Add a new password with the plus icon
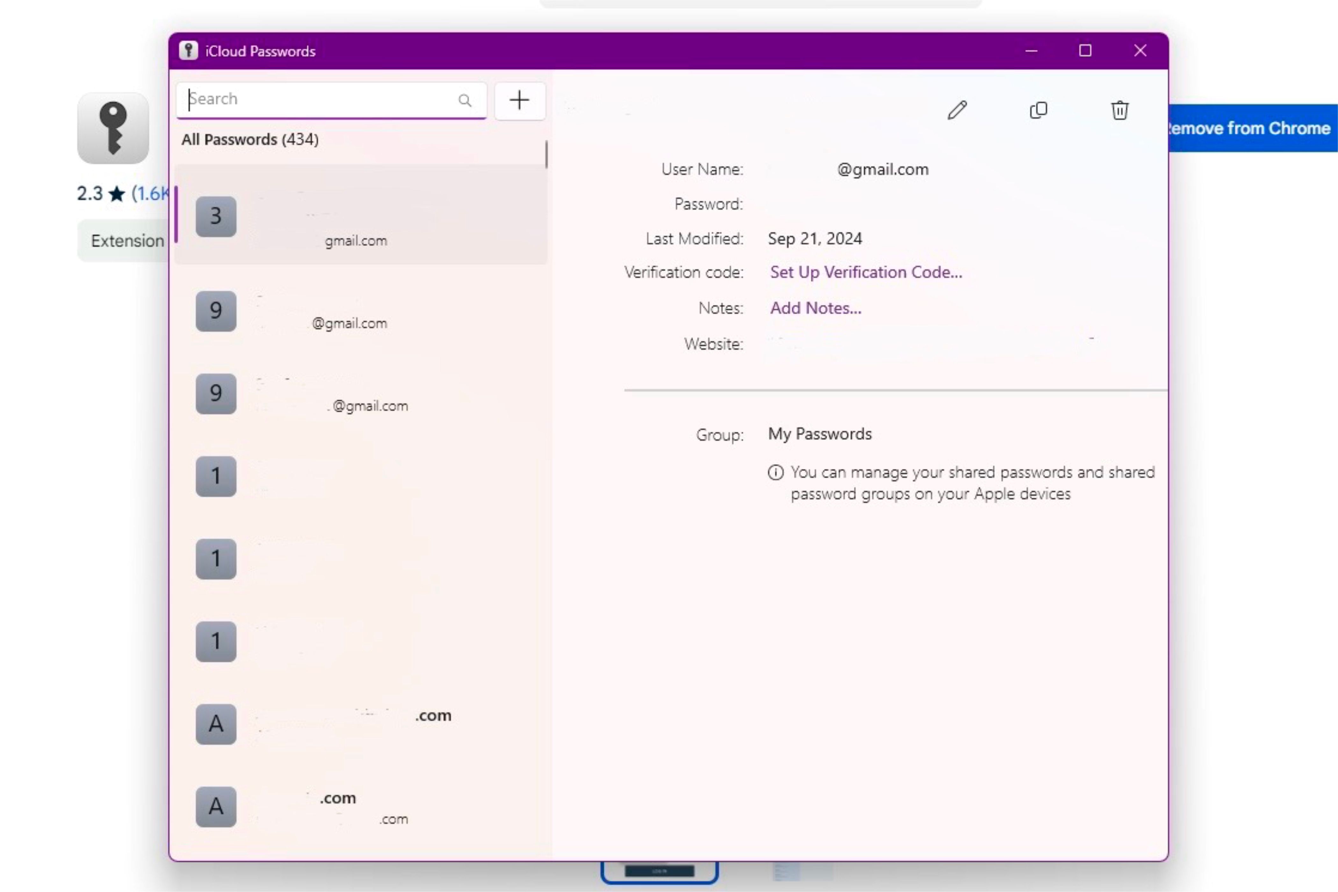Screen dimensions: 1338x892 click(519, 101)
